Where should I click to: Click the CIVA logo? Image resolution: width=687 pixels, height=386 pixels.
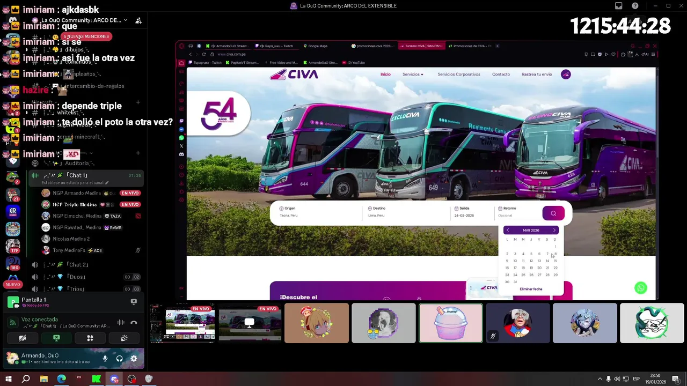pyautogui.click(x=294, y=75)
